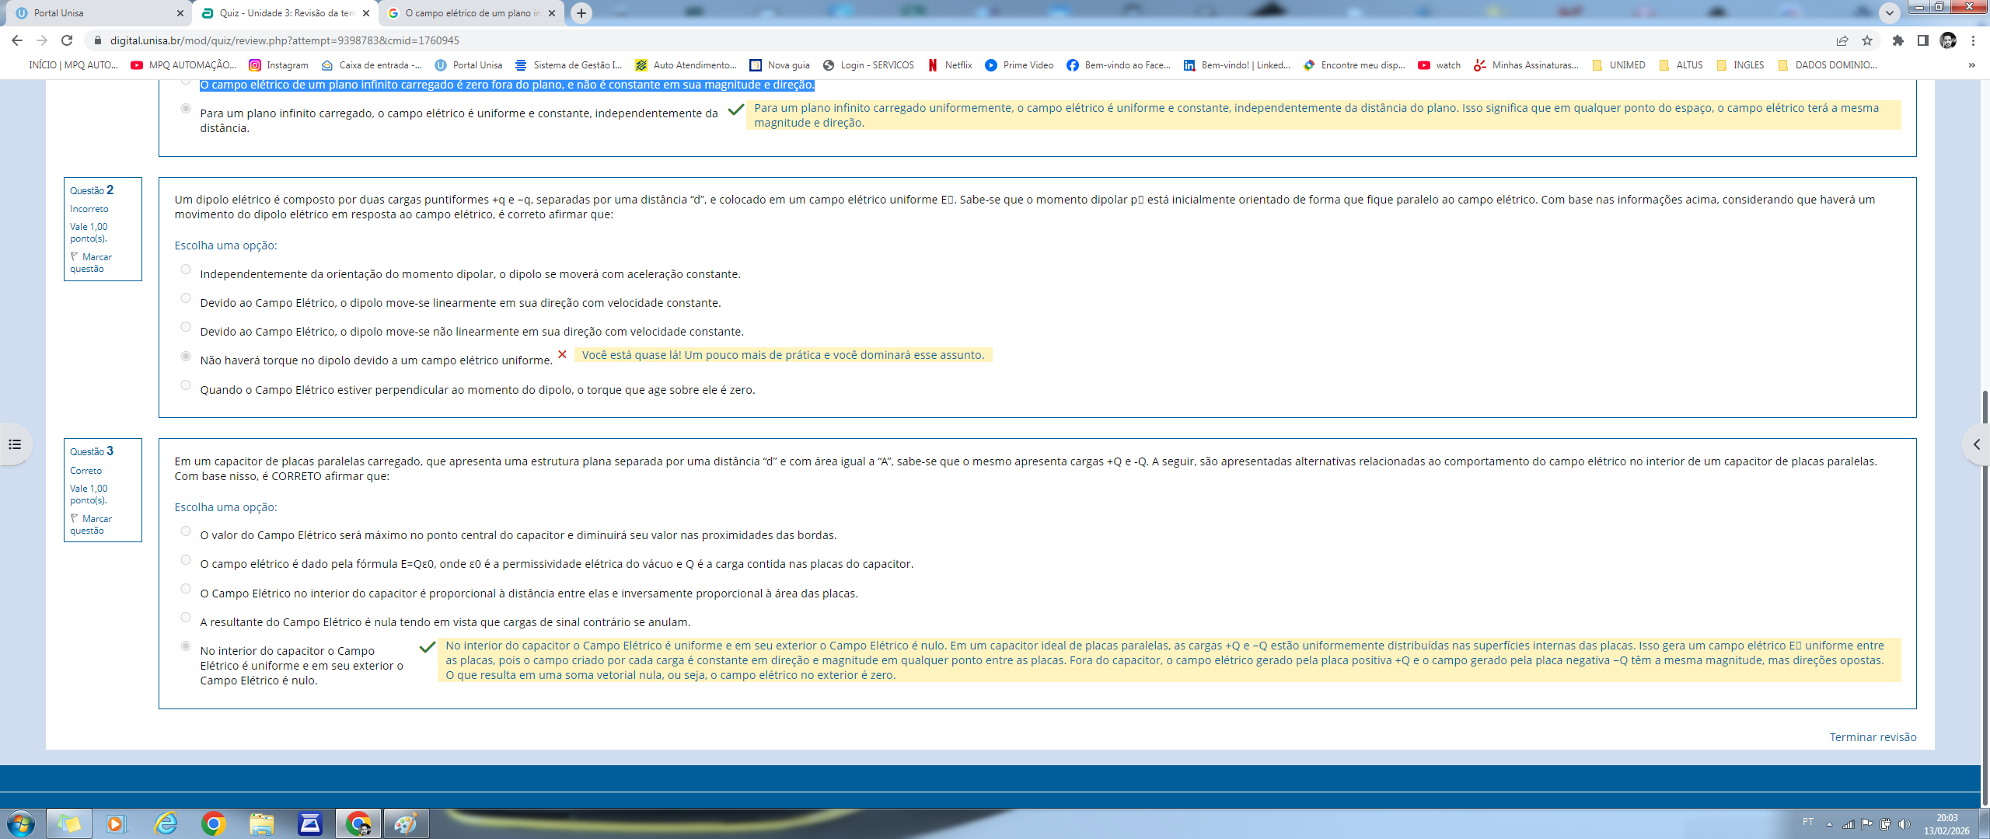Open the browser extensions puzzle icon
The height and width of the screenshot is (839, 1990).
[1898, 40]
